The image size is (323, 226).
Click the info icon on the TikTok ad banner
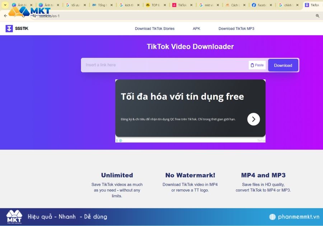point(116,140)
